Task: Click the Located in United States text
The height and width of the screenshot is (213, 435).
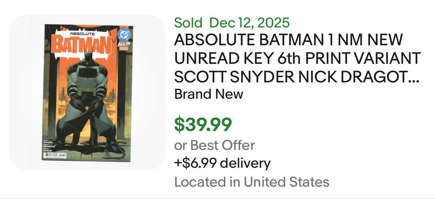Action: tap(252, 182)
